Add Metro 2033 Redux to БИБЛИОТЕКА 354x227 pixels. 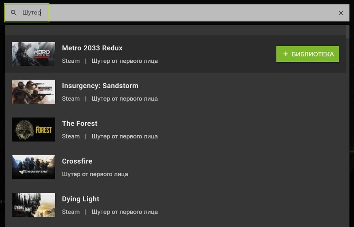(307, 54)
